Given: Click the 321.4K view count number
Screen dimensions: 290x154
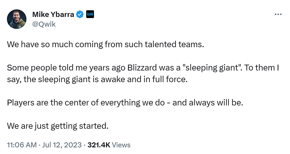Looking at the screenshot, I should pos(99,145).
